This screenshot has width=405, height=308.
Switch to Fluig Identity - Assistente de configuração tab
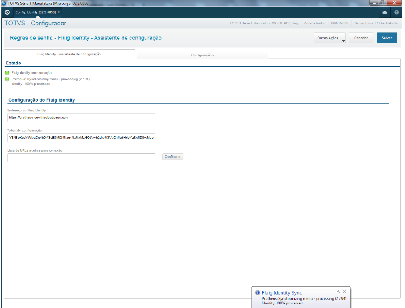pos(69,54)
